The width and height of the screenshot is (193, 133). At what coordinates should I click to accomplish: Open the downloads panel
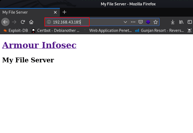coord(173,22)
